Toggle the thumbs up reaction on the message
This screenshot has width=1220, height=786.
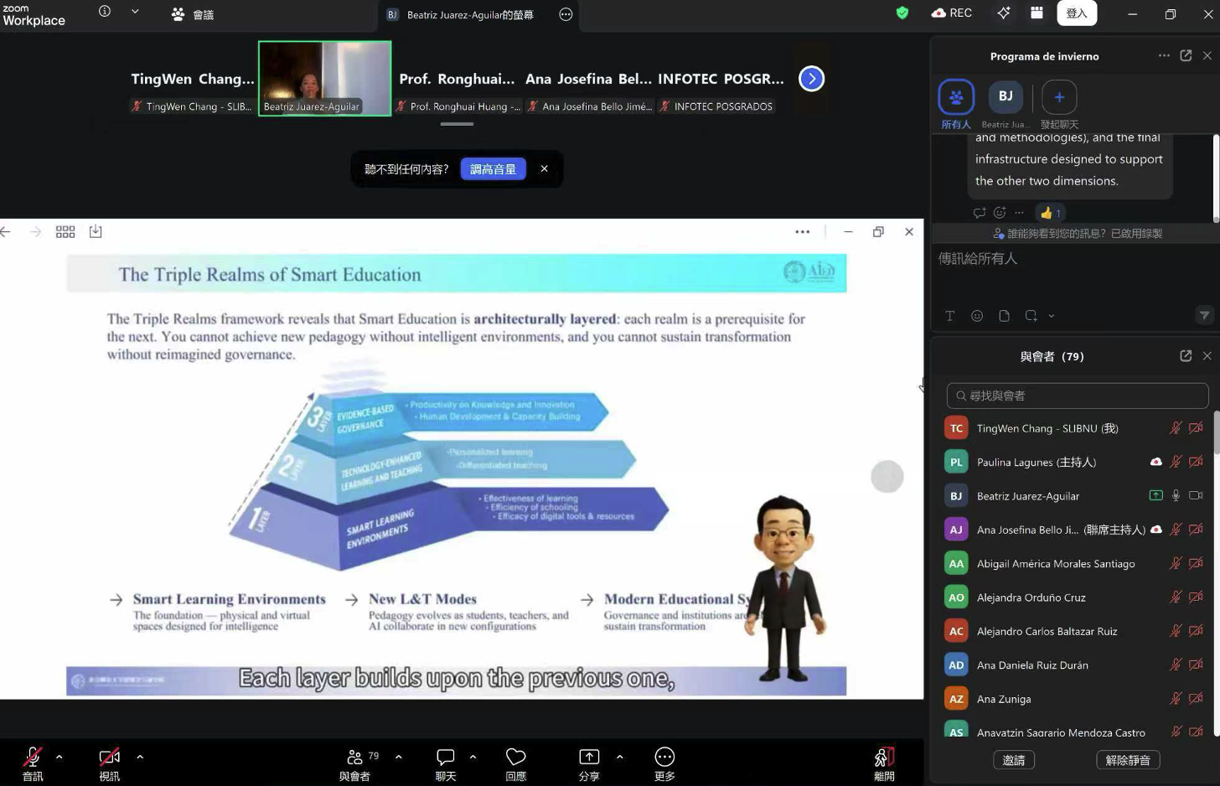click(x=1050, y=213)
